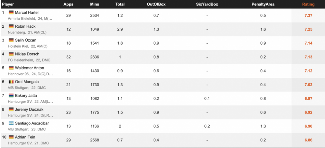Image resolution: width=325 pixels, height=148 pixels.
Task: Sort by the Apps column header
Action: [x=68, y=4]
